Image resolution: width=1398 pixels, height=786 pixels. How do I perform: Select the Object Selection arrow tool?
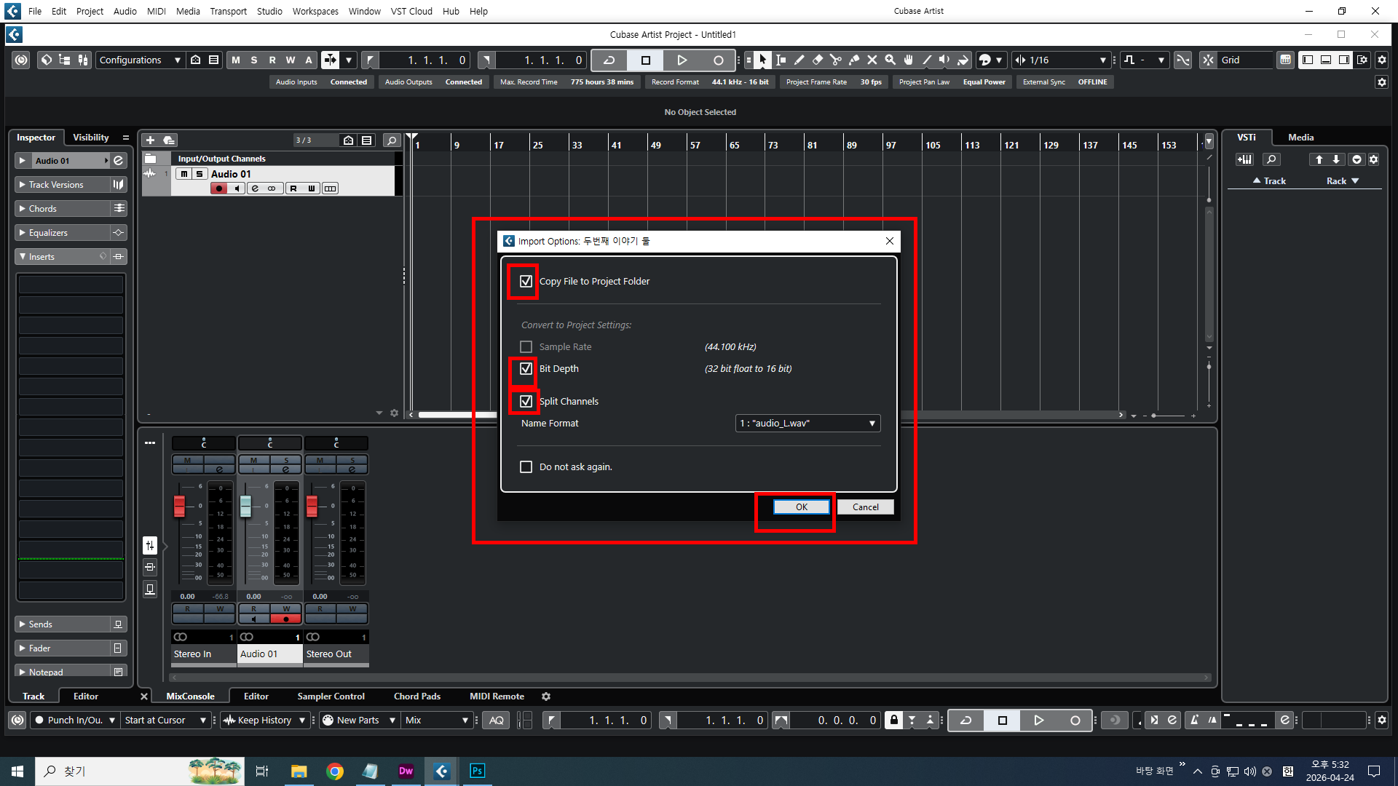click(762, 60)
